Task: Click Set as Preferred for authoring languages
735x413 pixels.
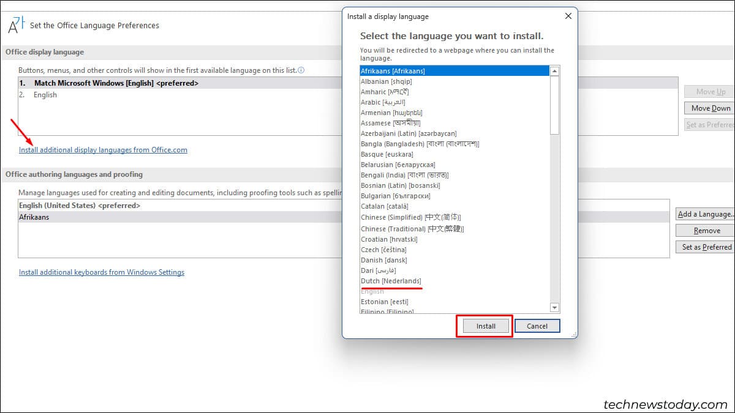Action: tap(706, 247)
